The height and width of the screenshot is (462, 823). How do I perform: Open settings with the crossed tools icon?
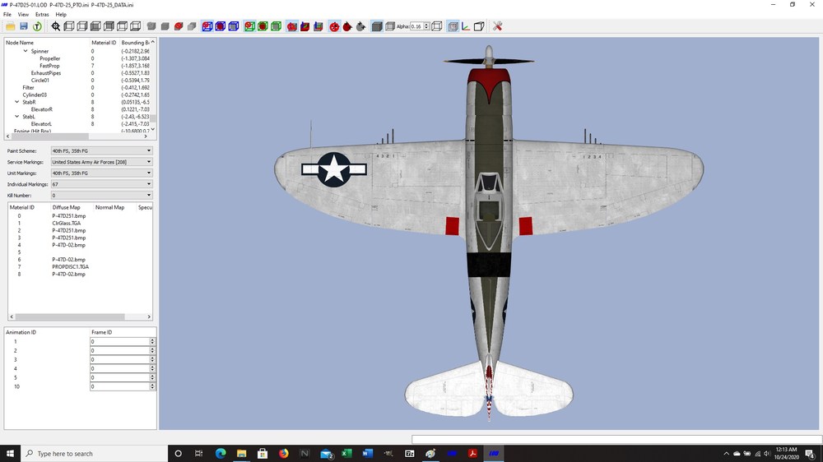(x=498, y=26)
